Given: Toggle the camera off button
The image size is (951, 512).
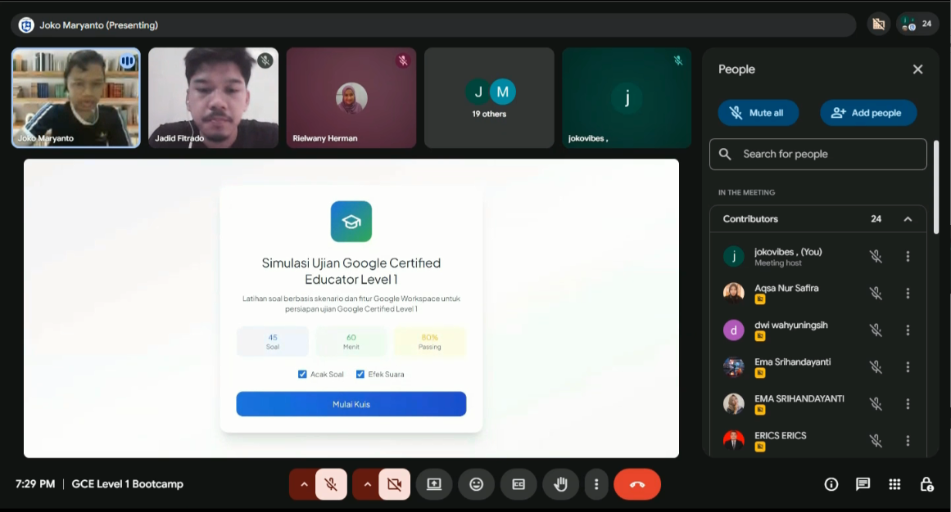Looking at the screenshot, I should click(394, 484).
